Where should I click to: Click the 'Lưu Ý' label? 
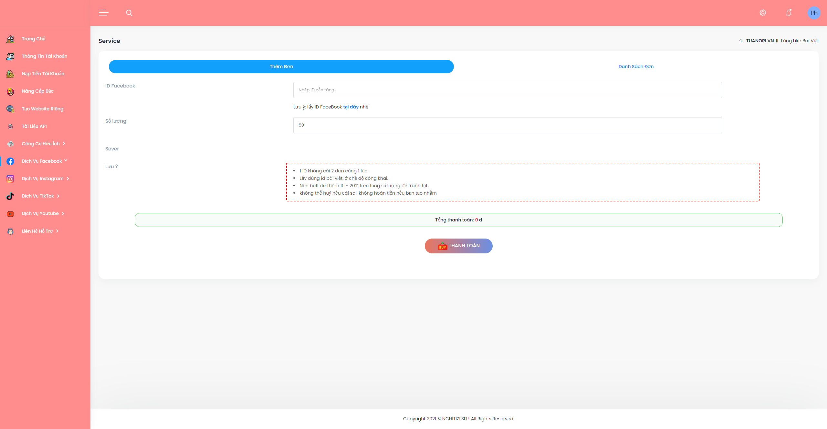pyautogui.click(x=111, y=167)
